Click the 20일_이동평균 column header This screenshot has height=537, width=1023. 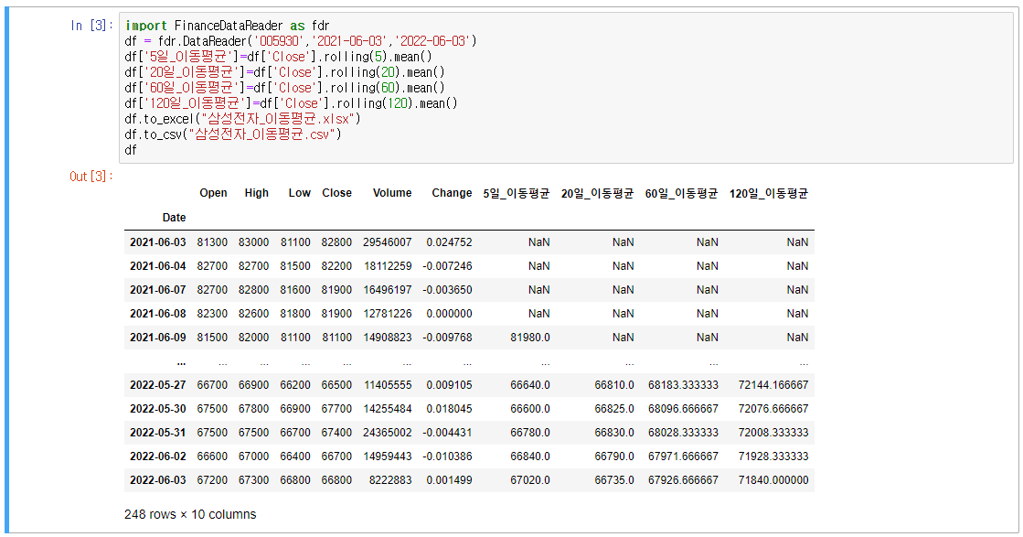point(597,193)
